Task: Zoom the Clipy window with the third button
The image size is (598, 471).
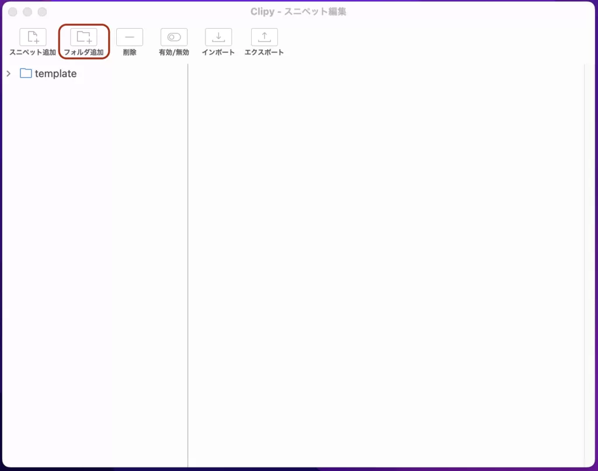Action: click(42, 12)
